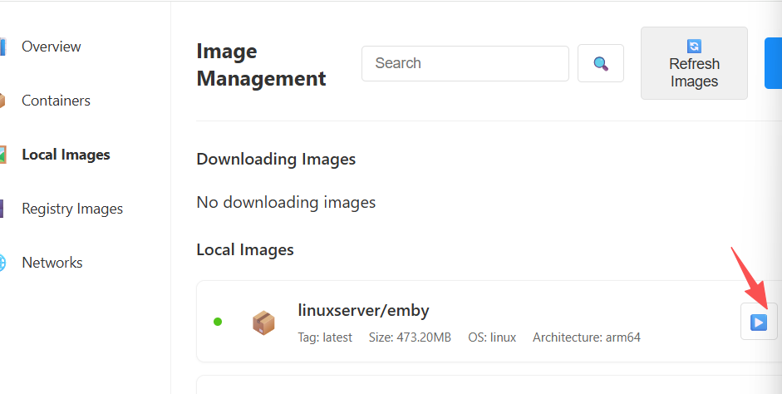Click the Tag: latest label
The width and height of the screenshot is (782, 394).
point(325,337)
